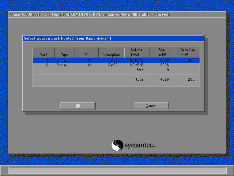Click the Data Size in MB header
The image size is (234, 176).
(188, 52)
